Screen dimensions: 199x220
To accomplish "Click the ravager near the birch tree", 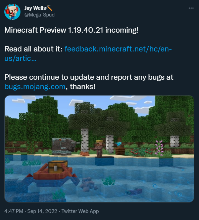I will tap(64, 146).
